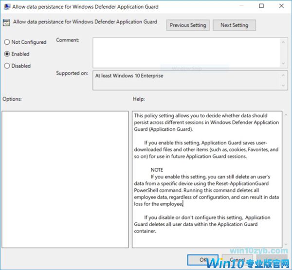Screen dimensions: 292x270
Task: Click inside the Comment text box
Action: click(x=186, y=53)
